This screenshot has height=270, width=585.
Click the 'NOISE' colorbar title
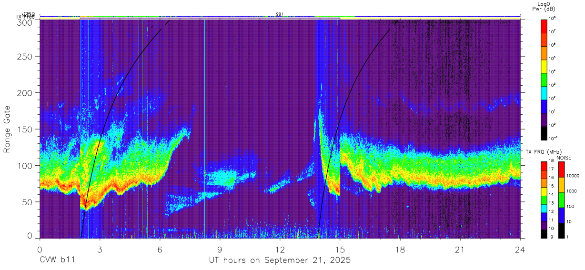564,158
